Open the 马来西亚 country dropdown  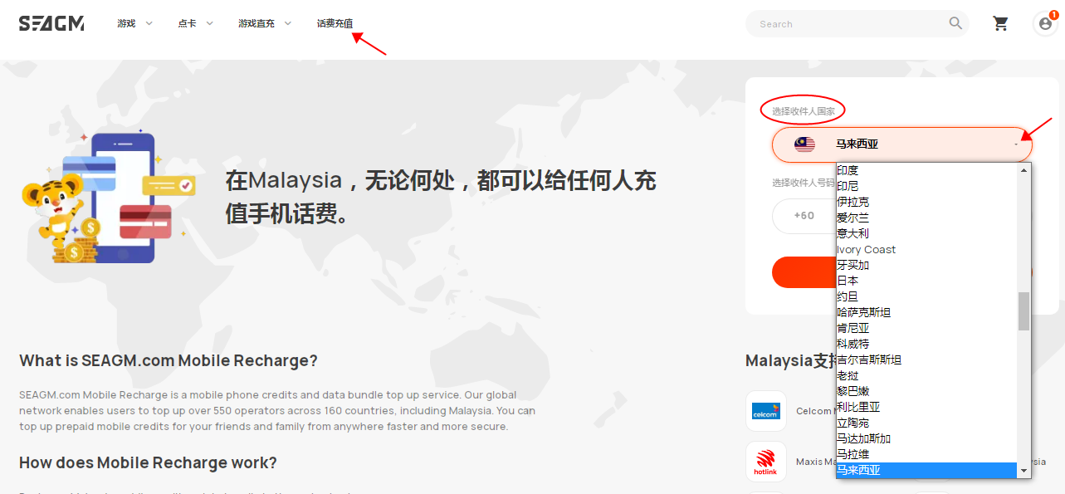[902, 144]
